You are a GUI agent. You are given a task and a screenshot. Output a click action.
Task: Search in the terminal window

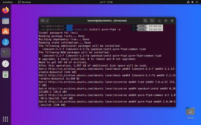pyautogui.click(x=145, y=21)
